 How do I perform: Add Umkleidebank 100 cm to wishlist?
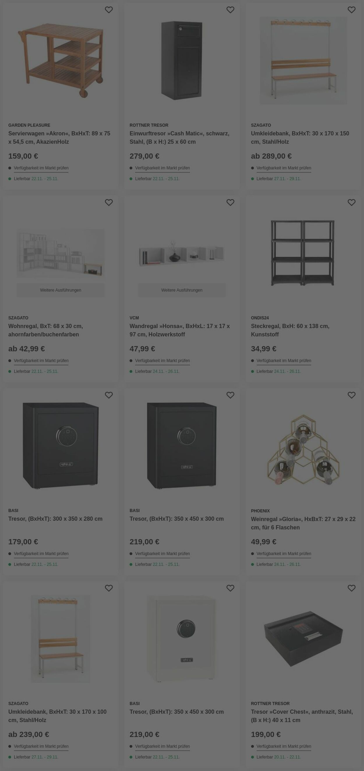point(109,588)
